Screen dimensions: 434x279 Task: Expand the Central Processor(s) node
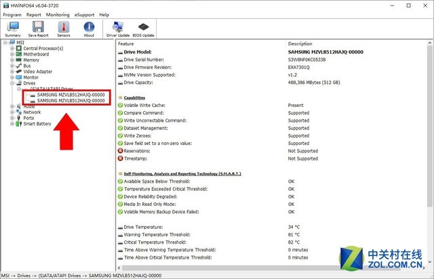click(12, 48)
